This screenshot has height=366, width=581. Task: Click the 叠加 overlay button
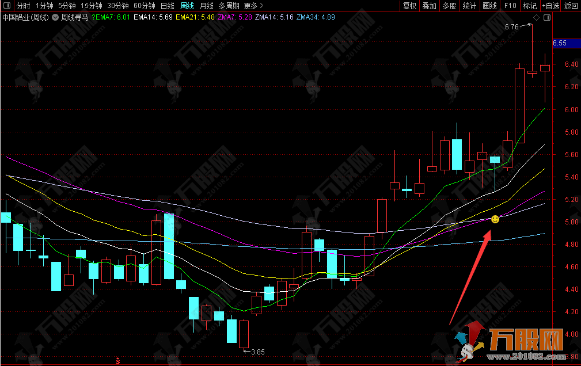(429, 6)
